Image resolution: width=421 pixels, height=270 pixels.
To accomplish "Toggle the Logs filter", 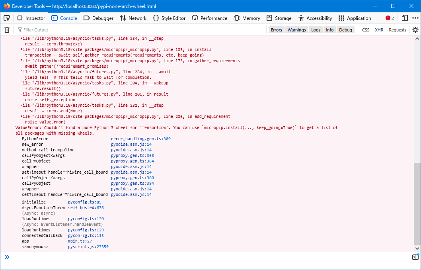I will tap(316, 30).
